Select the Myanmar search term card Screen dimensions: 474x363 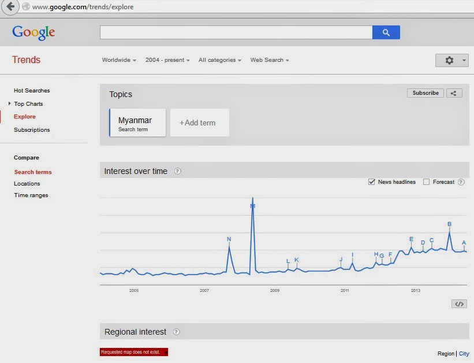(137, 123)
